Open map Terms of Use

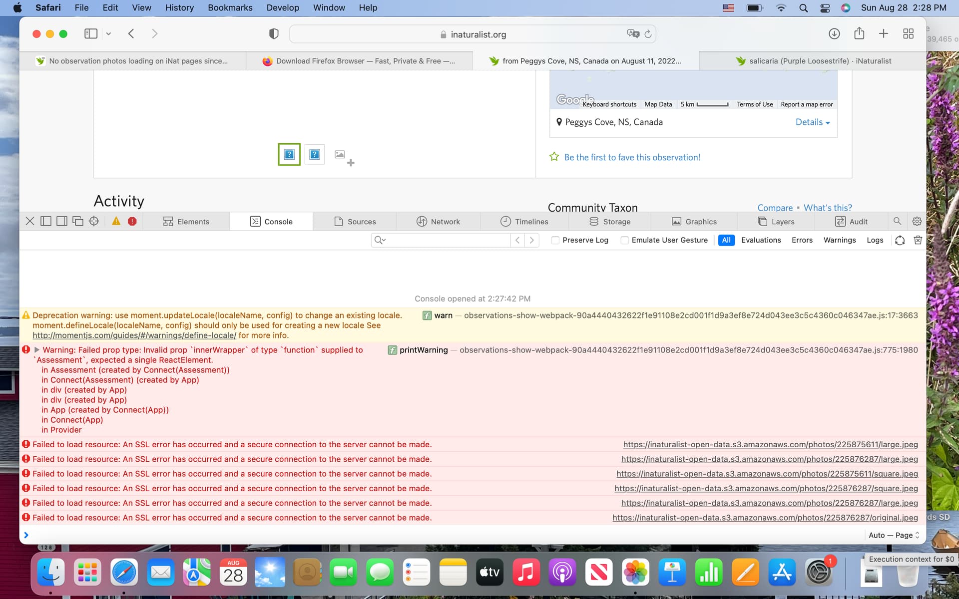coord(755,104)
